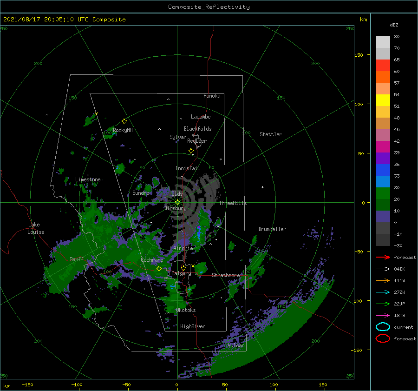Click the 27ZW legend label
Viewport: 418px width, 391px height.
(x=399, y=292)
